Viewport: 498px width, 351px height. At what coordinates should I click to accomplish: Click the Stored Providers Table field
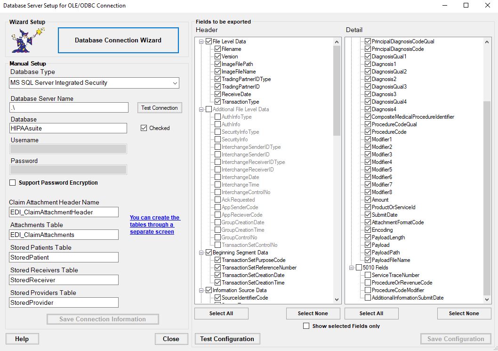(x=64, y=302)
